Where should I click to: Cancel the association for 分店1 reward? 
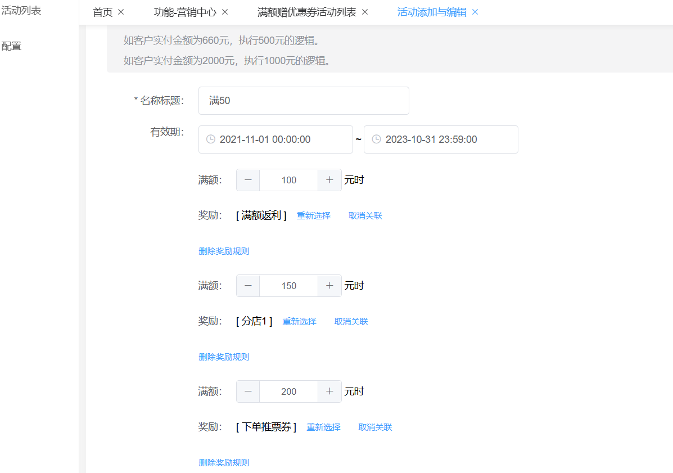[x=351, y=322]
